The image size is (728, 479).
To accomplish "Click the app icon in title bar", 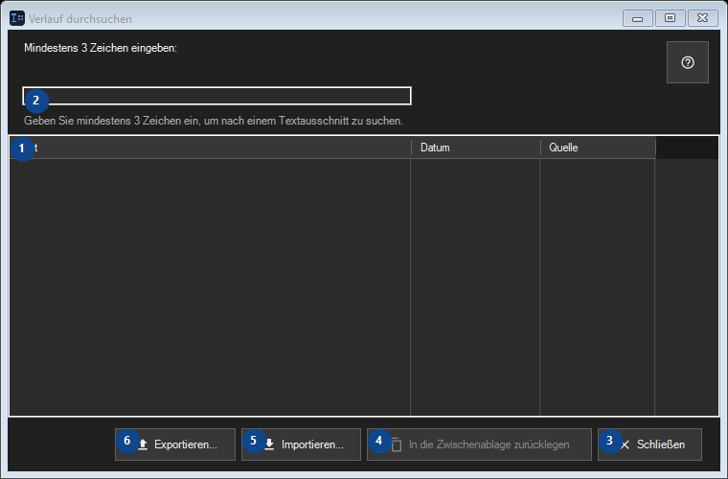I will click(17, 18).
